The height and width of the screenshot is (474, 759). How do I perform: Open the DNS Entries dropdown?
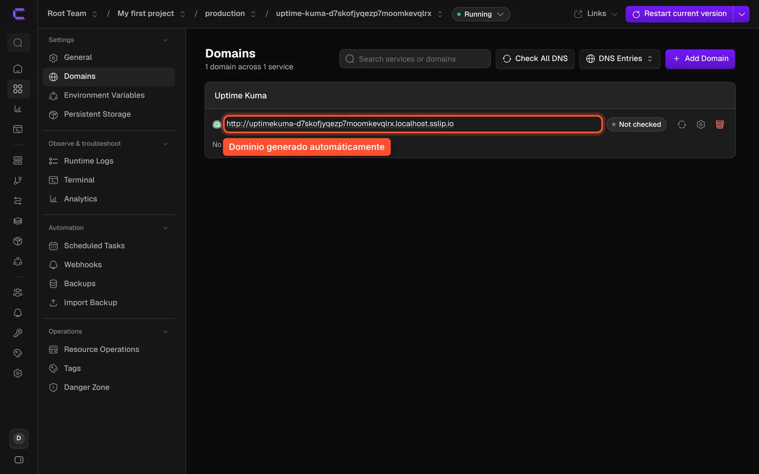620,59
